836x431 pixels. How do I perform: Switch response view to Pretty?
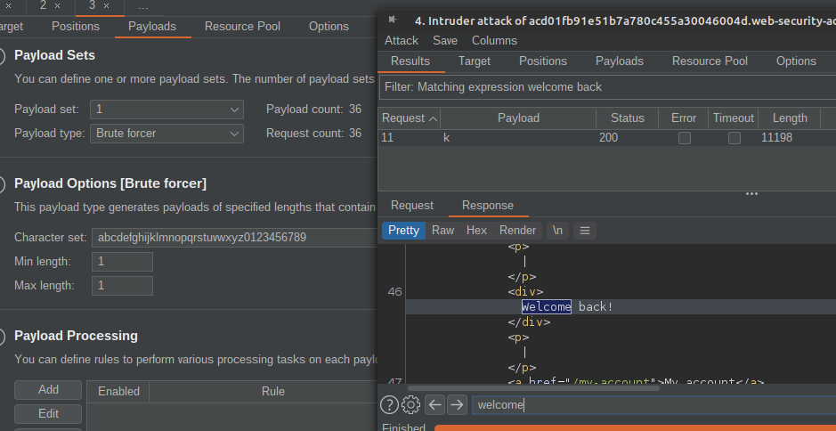click(x=403, y=230)
